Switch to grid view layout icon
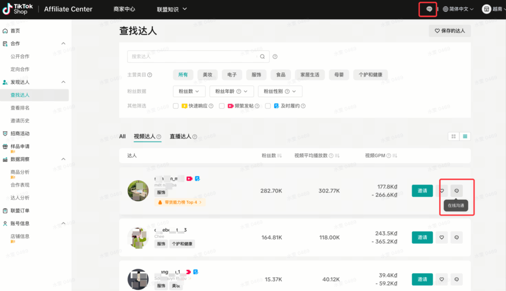This screenshot has height=291, width=506. [x=453, y=136]
